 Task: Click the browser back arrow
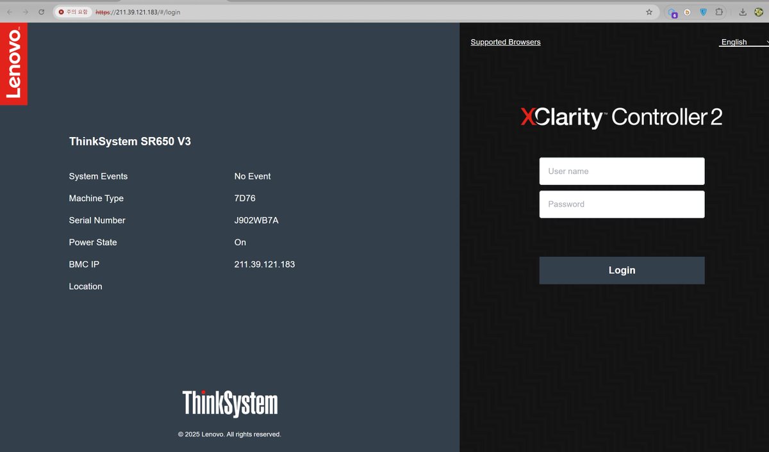[x=10, y=12]
